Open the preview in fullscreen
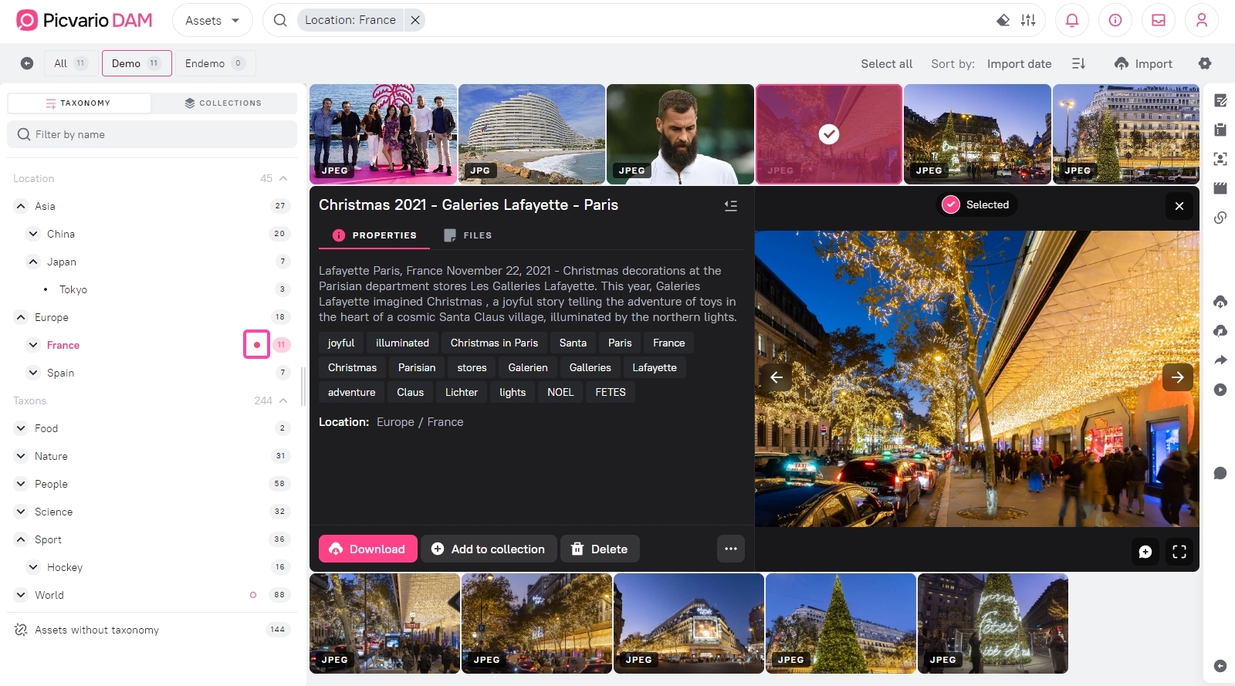The width and height of the screenshot is (1235, 686). pyautogui.click(x=1179, y=552)
